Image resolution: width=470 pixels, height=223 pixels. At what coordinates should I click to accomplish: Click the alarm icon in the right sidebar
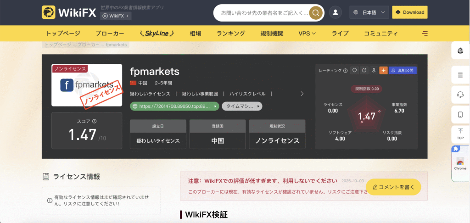coord(460,50)
